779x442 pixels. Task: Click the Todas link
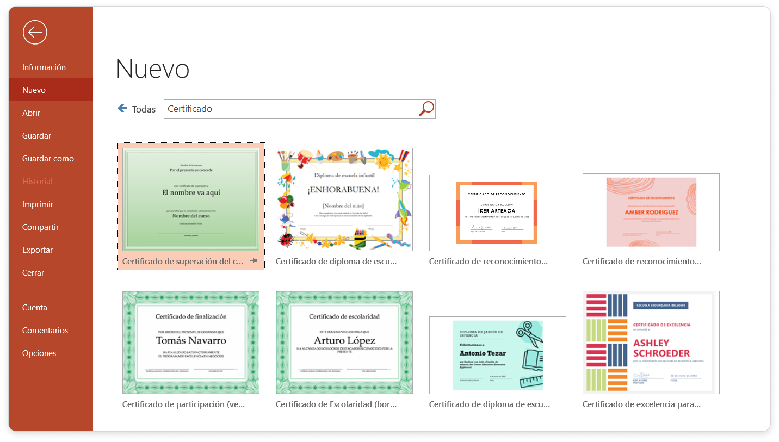point(144,109)
